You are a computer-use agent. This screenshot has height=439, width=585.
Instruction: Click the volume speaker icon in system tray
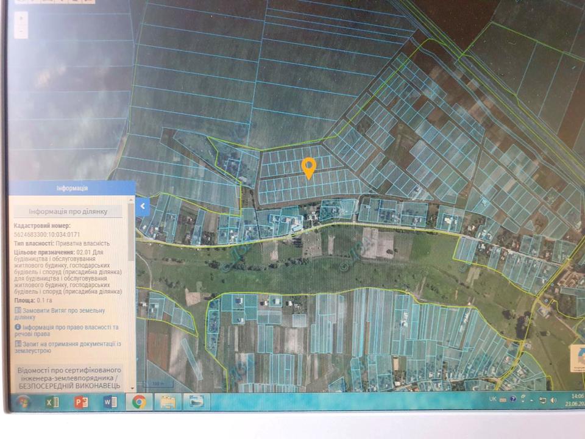pyautogui.click(x=553, y=400)
